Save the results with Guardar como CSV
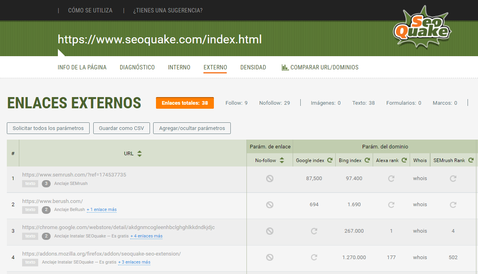The width and height of the screenshot is (478, 274). (x=121, y=128)
